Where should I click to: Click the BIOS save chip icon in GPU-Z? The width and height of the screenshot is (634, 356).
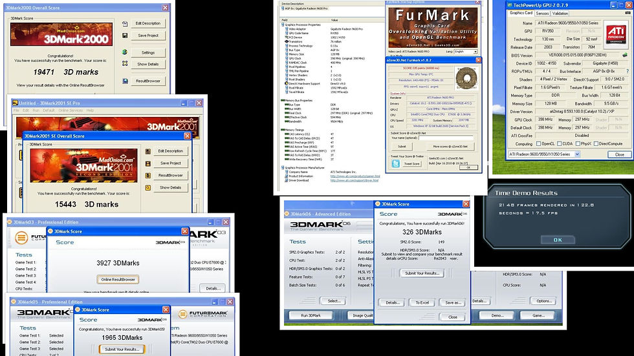[625, 55]
